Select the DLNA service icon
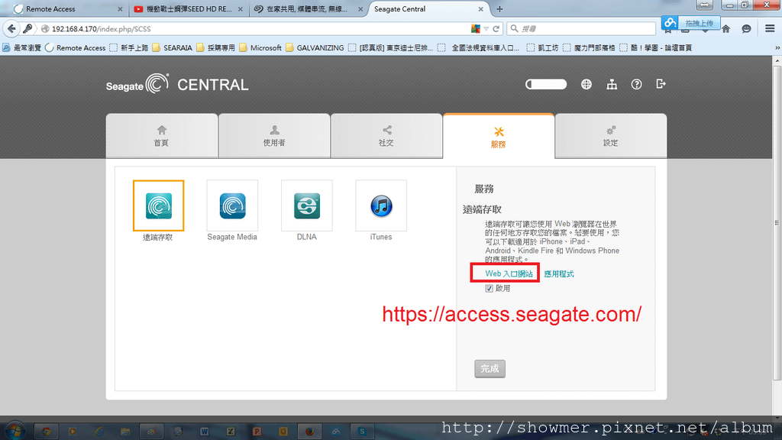The height and width of the screenshot is (440, 782). point(307,205)
